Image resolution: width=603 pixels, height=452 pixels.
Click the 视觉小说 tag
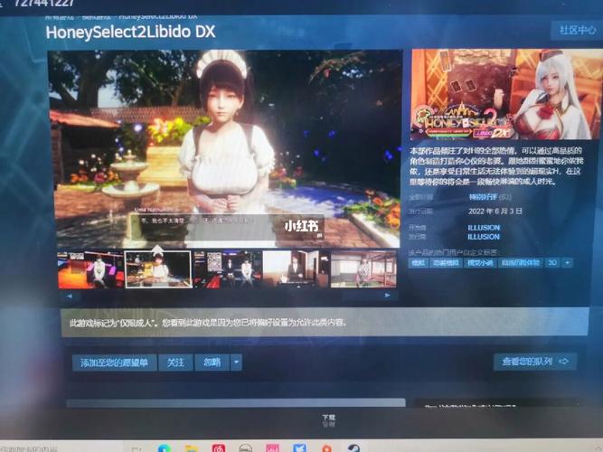pyautogui.click(x=479, y=263)
